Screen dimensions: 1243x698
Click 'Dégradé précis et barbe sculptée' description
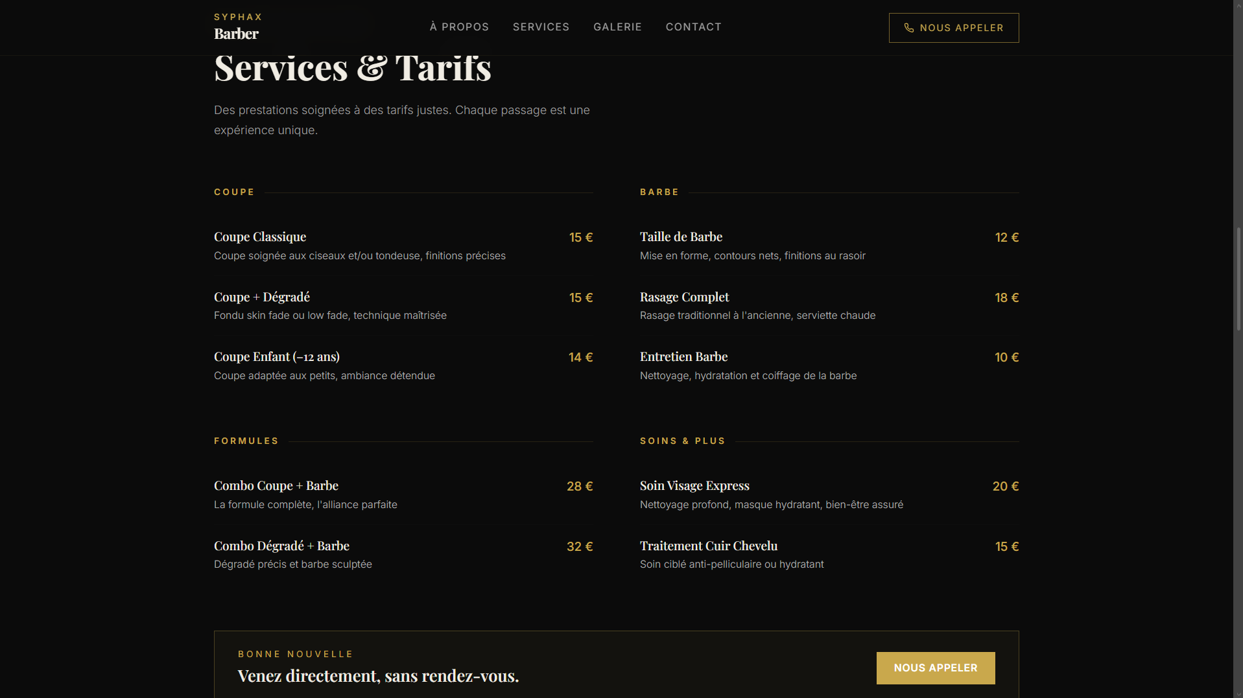point(293,564)
